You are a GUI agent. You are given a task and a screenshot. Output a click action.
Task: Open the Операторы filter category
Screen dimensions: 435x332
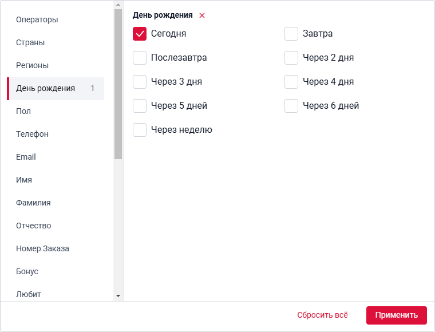tap(37, 19)
